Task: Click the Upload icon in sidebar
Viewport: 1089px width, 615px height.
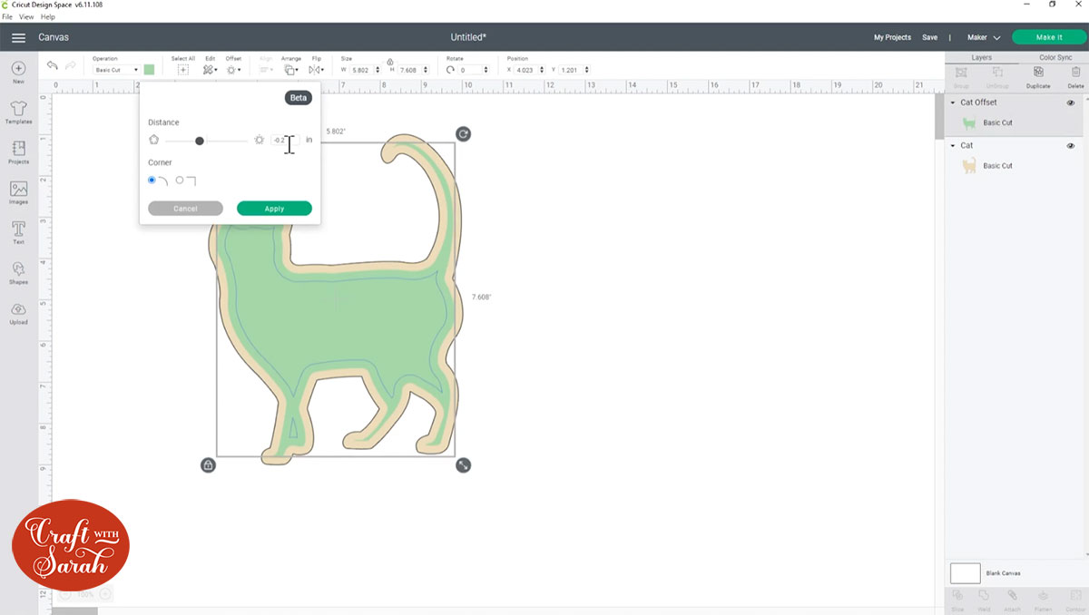Action: point(18,312)
